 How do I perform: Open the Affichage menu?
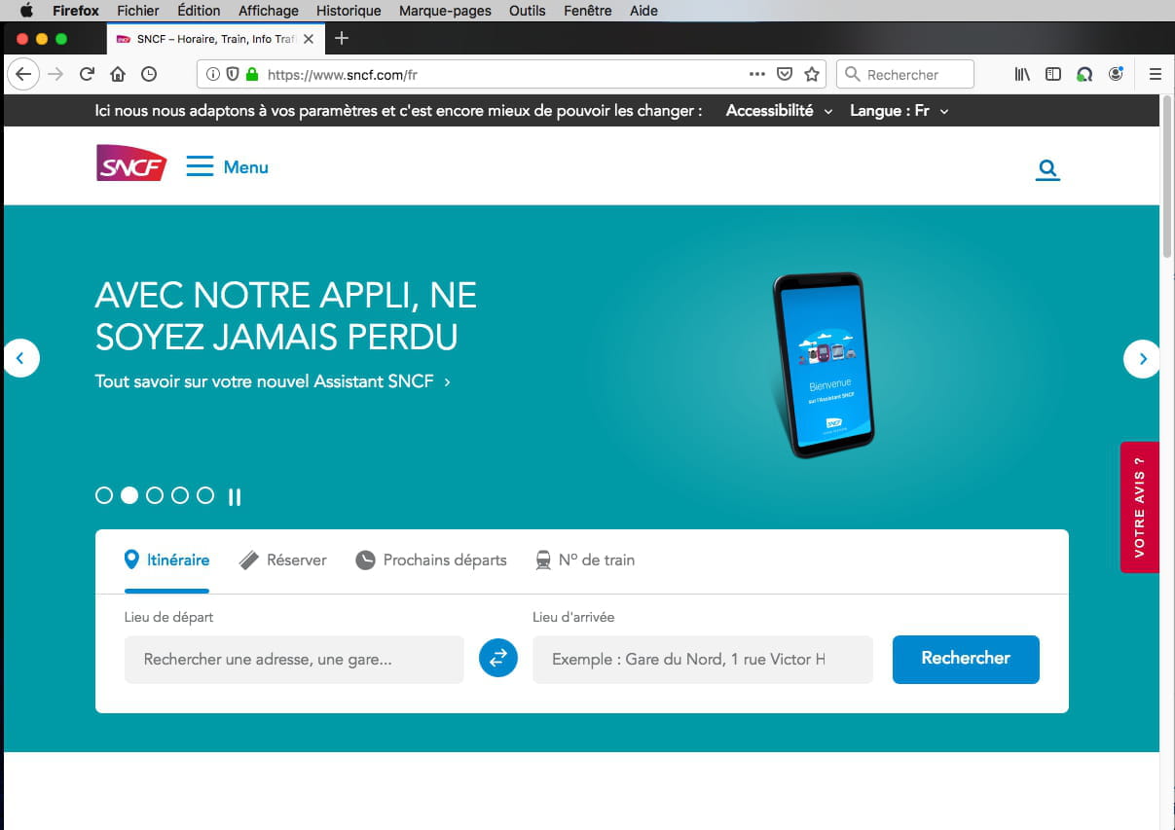[x=269, y=11]
